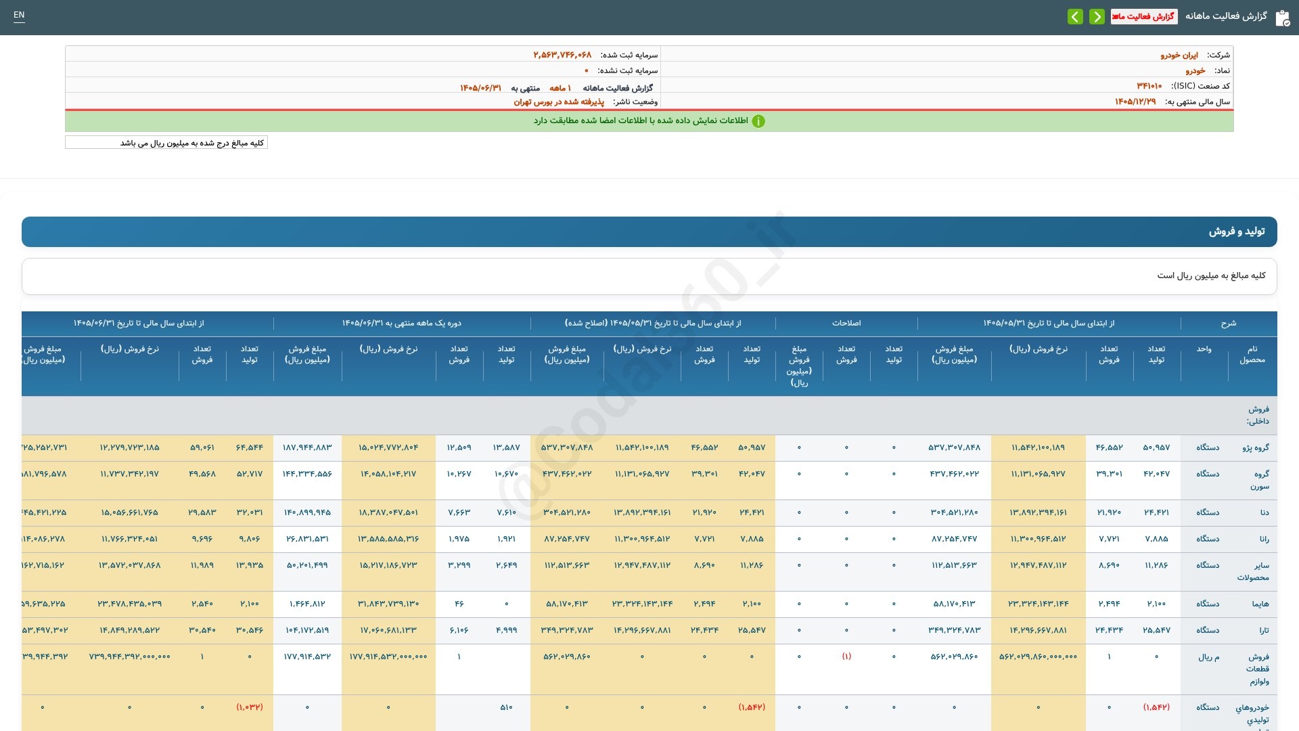This screenshot has width=1299, height=731.
Task: Click sales amount ۱۴۴,۳۳۴,۵۵۶ for گروه سورن
Action: (307, 474)
